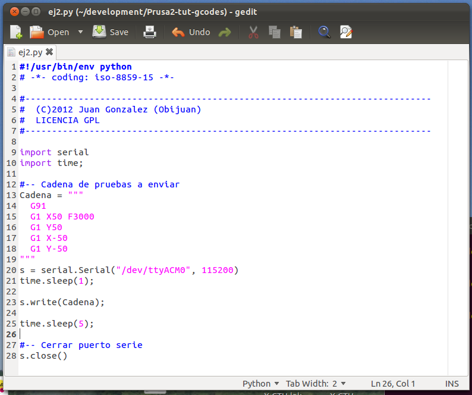The height and width of the screenshot is (395, 472).
Task: Close the ej2.py tab
Action: [x=49, y=52]
